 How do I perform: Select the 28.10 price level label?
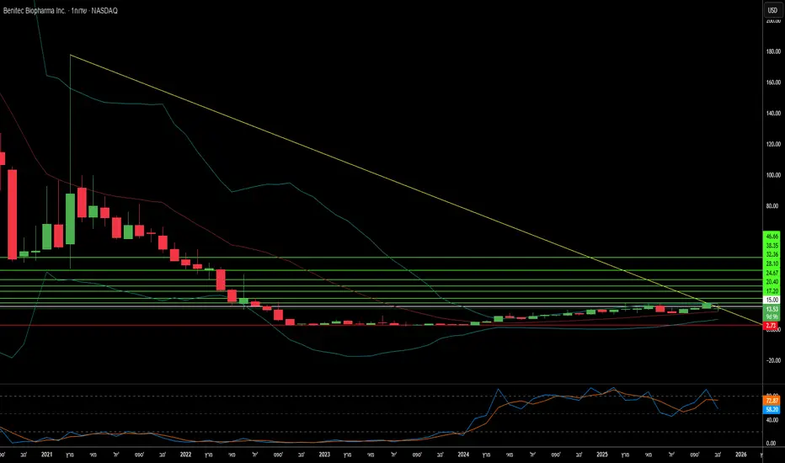pos(772,263)
